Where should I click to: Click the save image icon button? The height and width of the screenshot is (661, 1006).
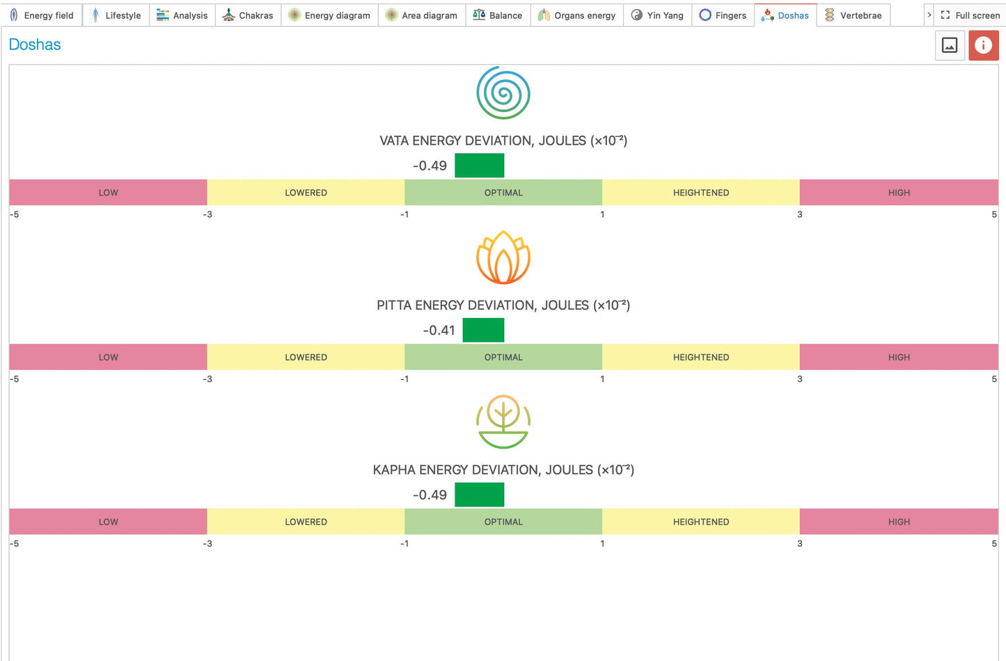tap(950, 45)
